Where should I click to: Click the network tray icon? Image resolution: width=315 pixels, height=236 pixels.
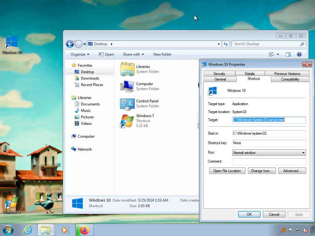point(298,230)
